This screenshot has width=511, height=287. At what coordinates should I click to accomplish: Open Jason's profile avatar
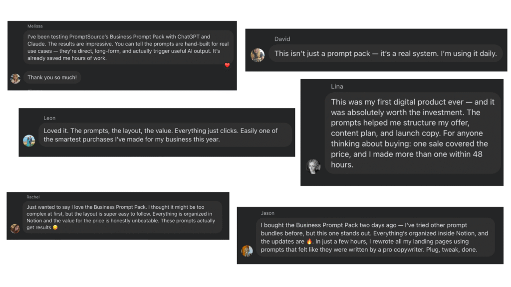click(247, 251)
